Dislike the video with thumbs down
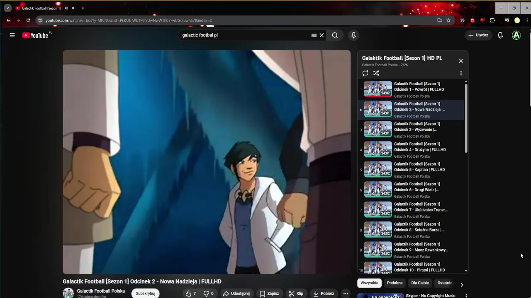This screenshot has width=531, height=298. pos(209,293)
